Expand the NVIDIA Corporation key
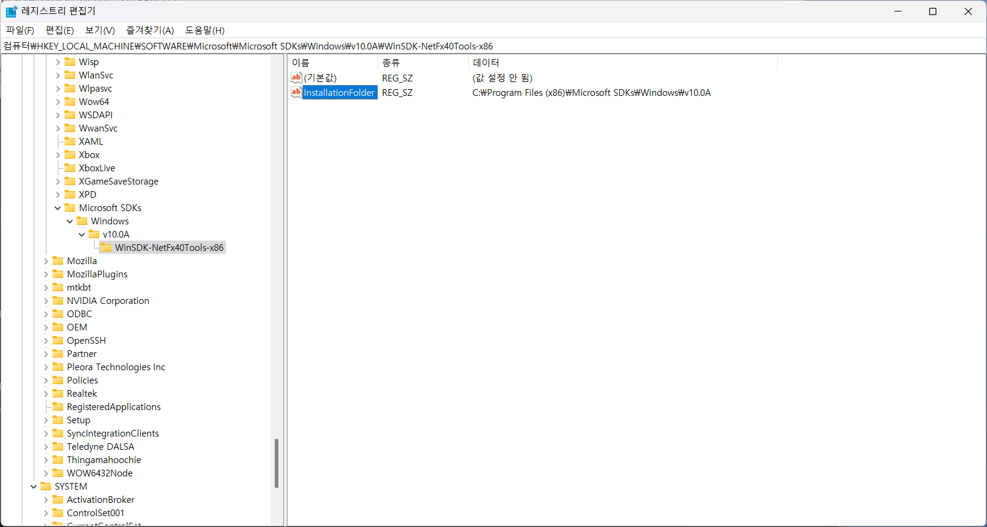The width and height of the screenshot is (987, 527). [46, 300]
